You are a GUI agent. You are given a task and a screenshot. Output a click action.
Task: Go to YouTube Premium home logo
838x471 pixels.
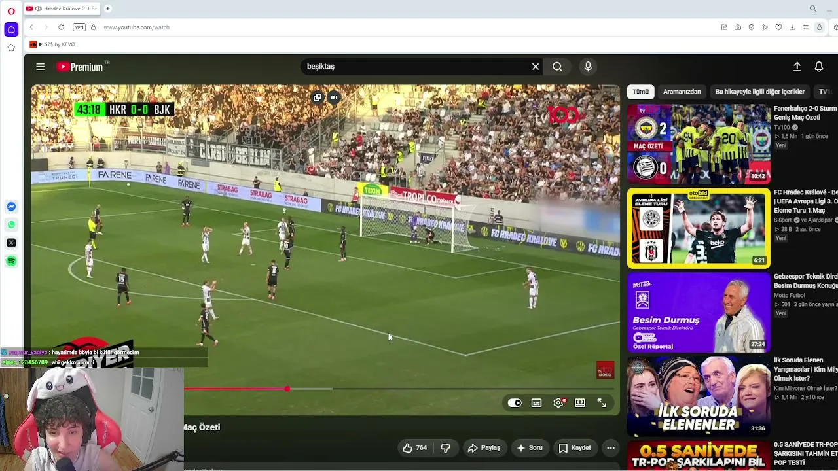[80, 67]
